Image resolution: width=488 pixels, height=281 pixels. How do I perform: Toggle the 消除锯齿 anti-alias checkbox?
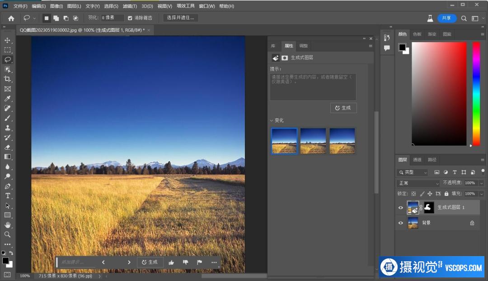[130, 18]
